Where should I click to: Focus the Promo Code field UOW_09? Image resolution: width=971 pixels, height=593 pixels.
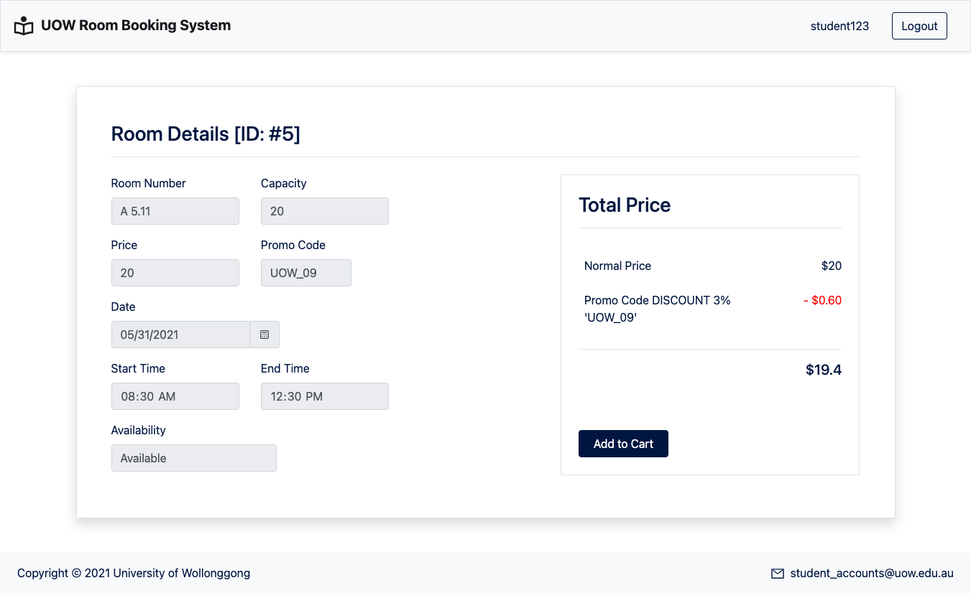pyautogui.click(x=306, y=273)
